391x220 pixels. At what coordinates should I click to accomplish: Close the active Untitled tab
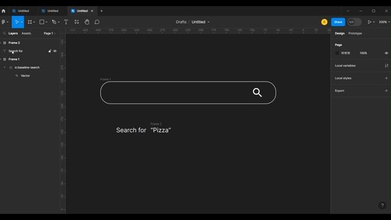[92, 11]
